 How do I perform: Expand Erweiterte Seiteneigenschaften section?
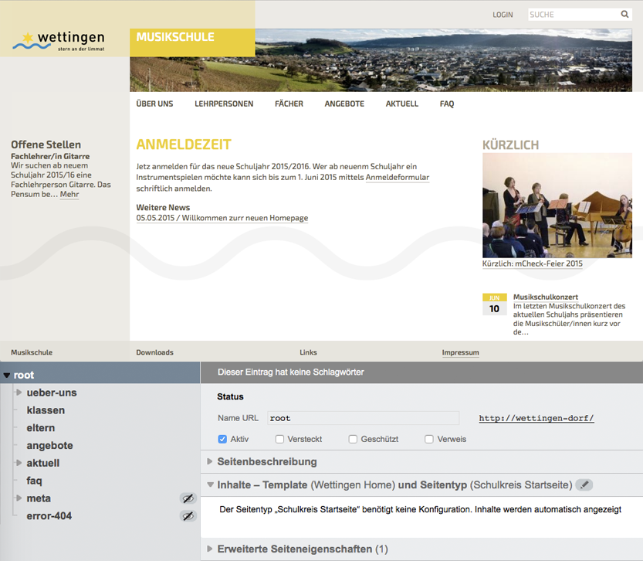(209, 549)
